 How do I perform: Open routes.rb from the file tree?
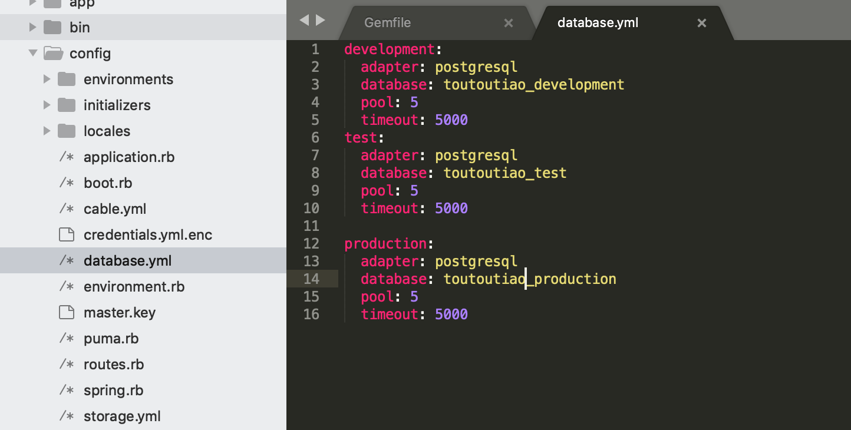pyautogui.click(x=114, y=365)
